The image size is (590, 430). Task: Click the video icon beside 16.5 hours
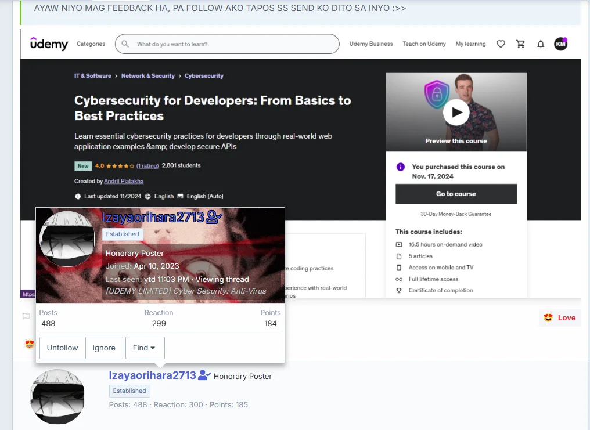tap(399, 245)
